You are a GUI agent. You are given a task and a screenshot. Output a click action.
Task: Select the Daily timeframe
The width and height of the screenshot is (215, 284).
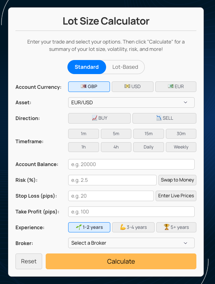pyautogui.click(x=149, y=147)
